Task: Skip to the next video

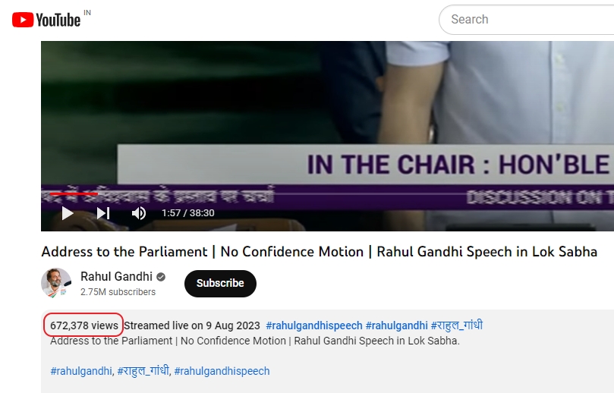Action: [x=103, y=213]
